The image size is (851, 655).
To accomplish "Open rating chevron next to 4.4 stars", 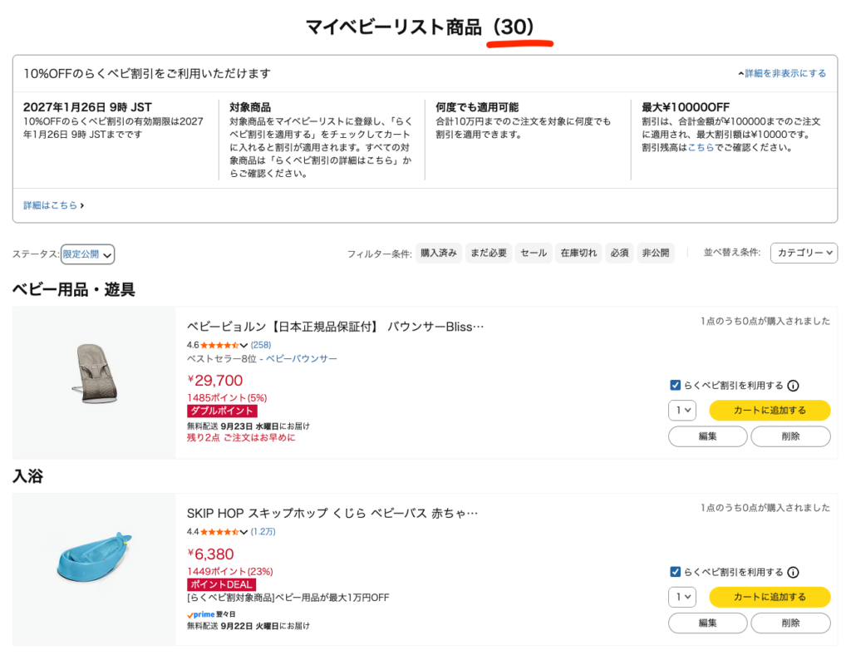I will coord(243,532).
